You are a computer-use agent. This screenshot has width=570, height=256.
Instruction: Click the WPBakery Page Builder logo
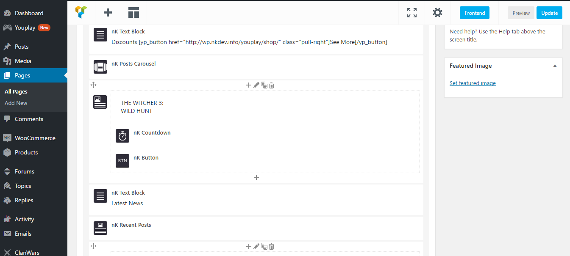point(81,13)
